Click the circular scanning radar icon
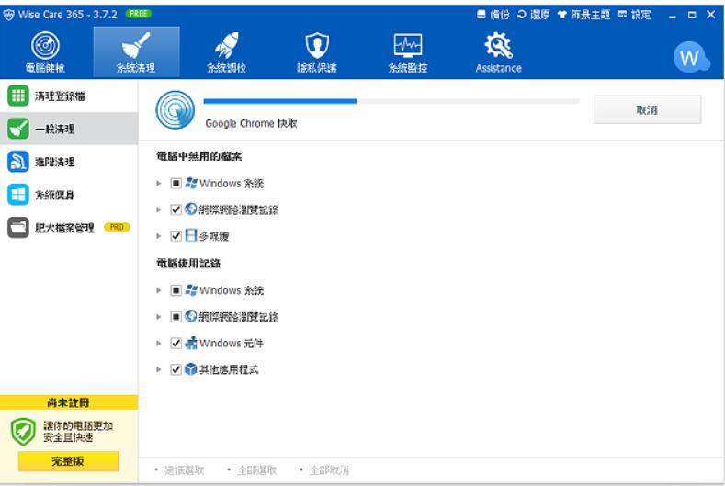This screenshot has height=486, width=725. point(176,110)
